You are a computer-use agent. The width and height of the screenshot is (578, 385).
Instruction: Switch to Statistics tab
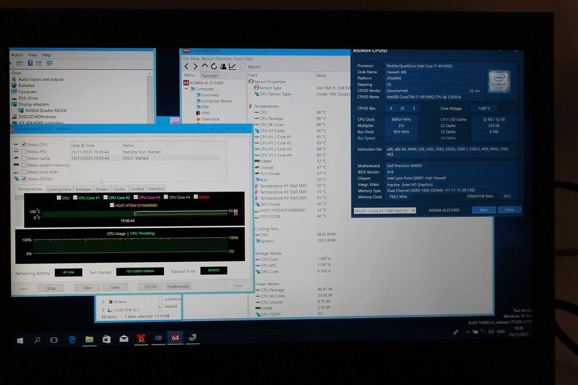point(156,188)
